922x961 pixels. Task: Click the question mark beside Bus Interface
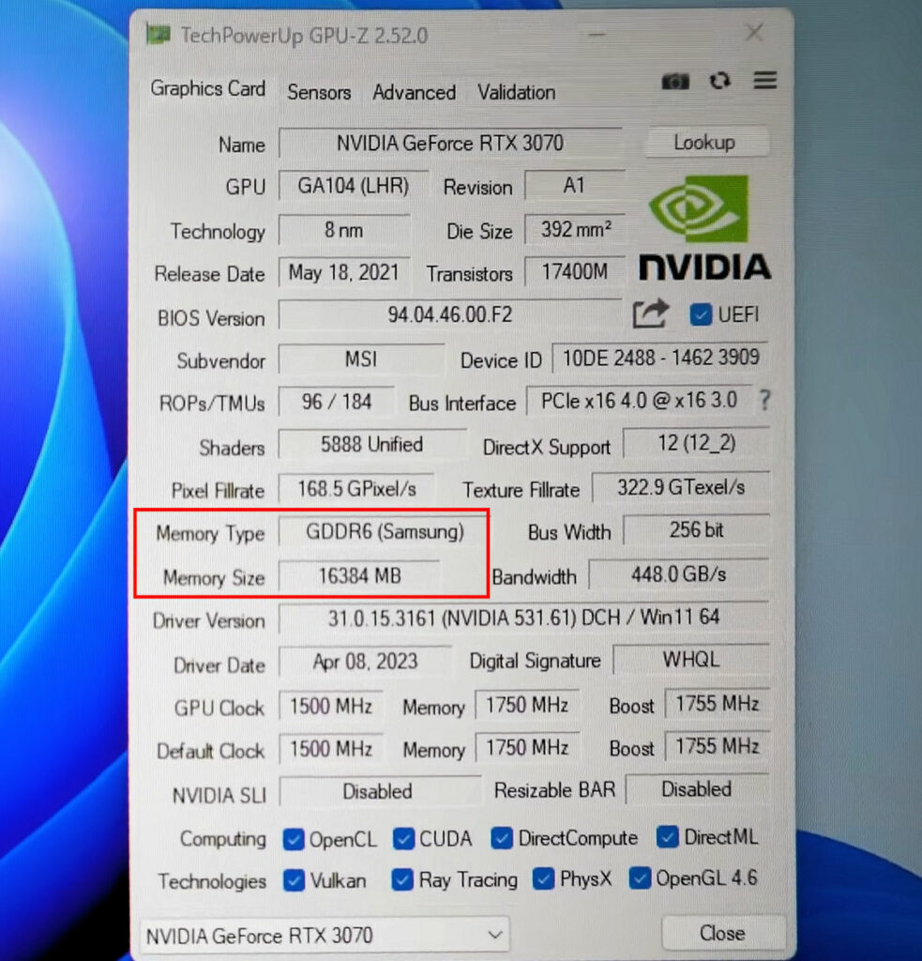(765, 402)
